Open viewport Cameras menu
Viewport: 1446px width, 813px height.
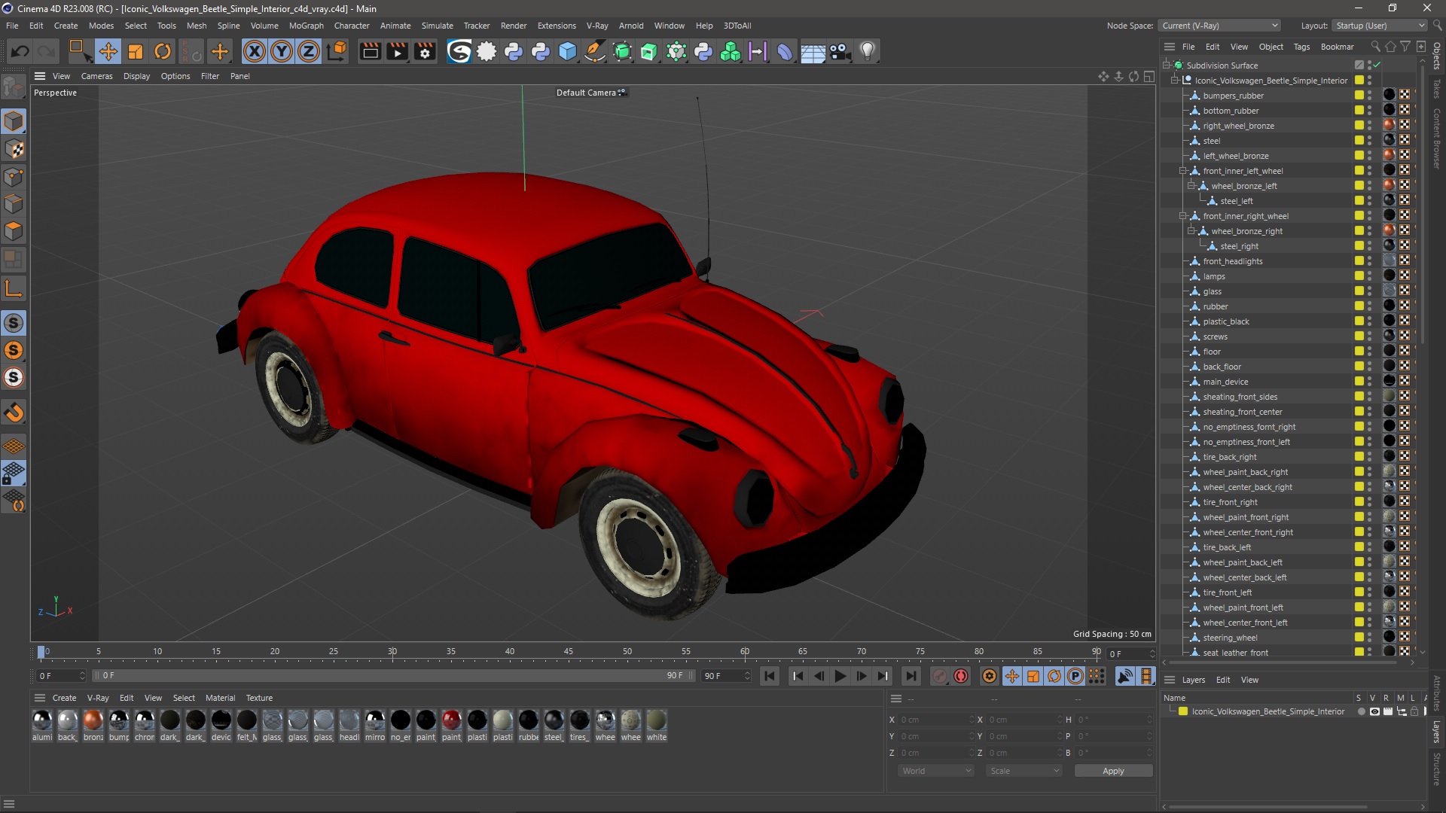96,76
